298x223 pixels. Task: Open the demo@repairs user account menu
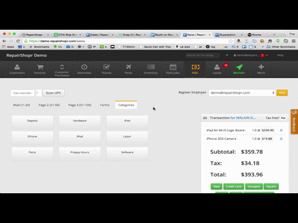[251, 55]
